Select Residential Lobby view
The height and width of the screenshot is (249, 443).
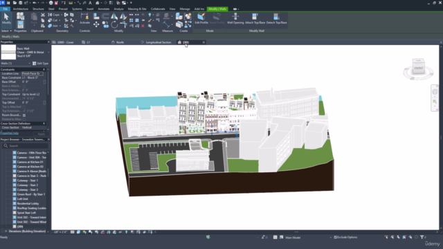28,203
